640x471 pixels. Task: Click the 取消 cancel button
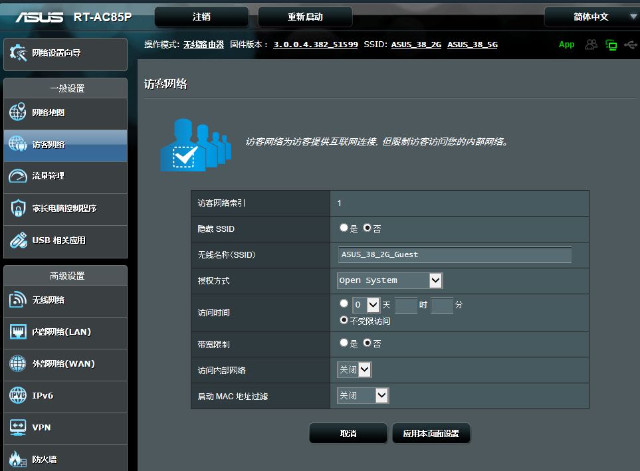348,433
